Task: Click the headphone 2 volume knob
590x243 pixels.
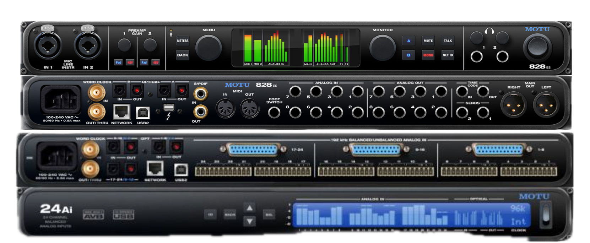Action: (502, 37)
